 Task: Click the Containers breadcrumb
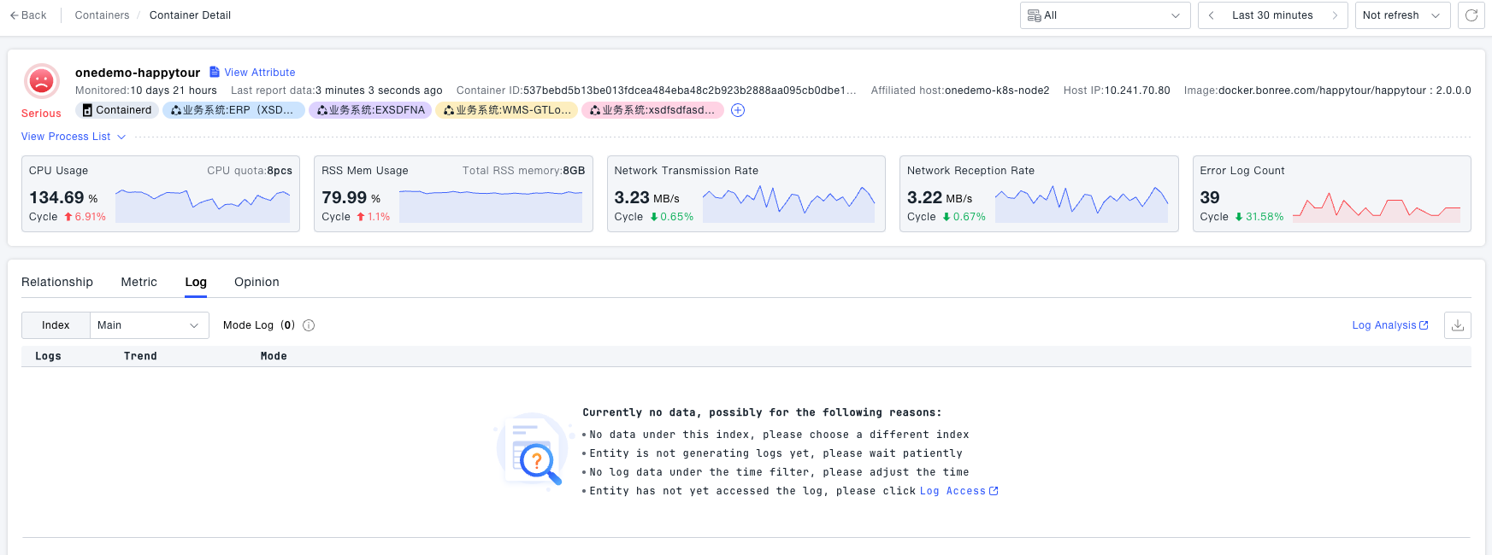(x=102, y=15)
